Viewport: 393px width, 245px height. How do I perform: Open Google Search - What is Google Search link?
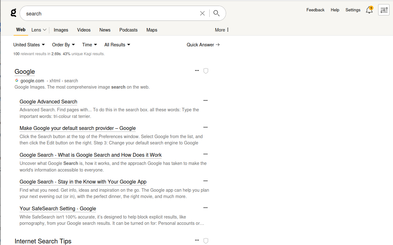pyautogui.click(x=91, y=155)
